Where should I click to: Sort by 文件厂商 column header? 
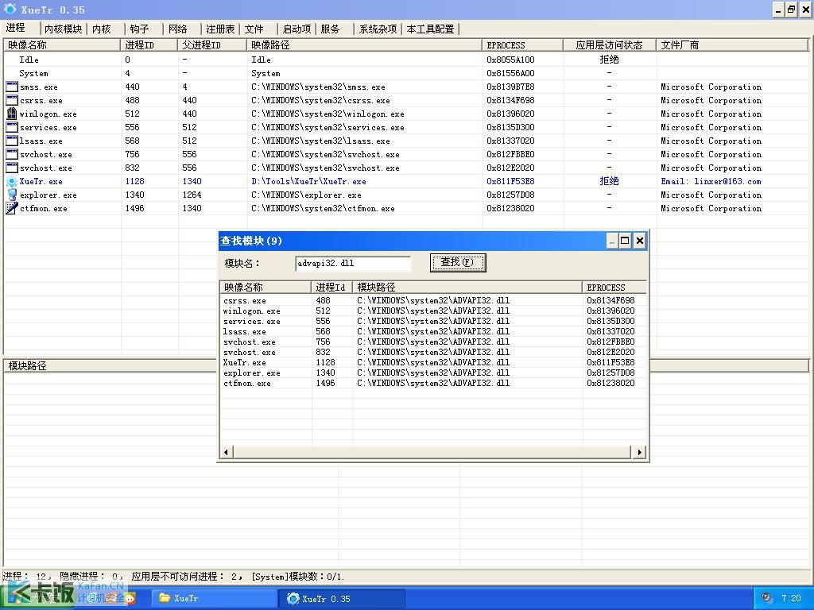(x=732, y=45)
